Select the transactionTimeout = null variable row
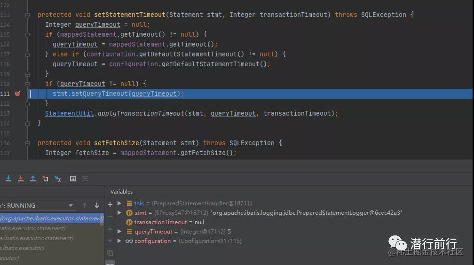 coord(169,222)
